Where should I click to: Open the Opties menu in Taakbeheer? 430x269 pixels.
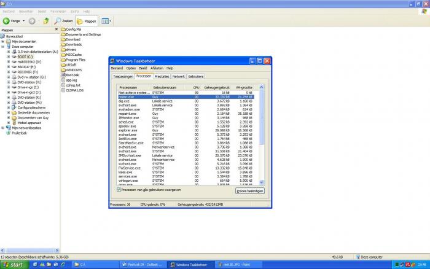click(131, 68)
